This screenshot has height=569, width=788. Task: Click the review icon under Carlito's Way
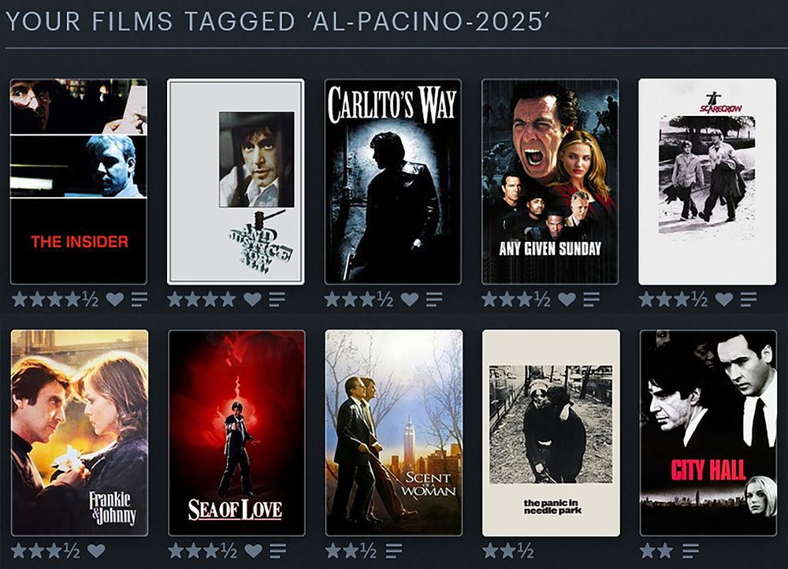tap(434, 299)
